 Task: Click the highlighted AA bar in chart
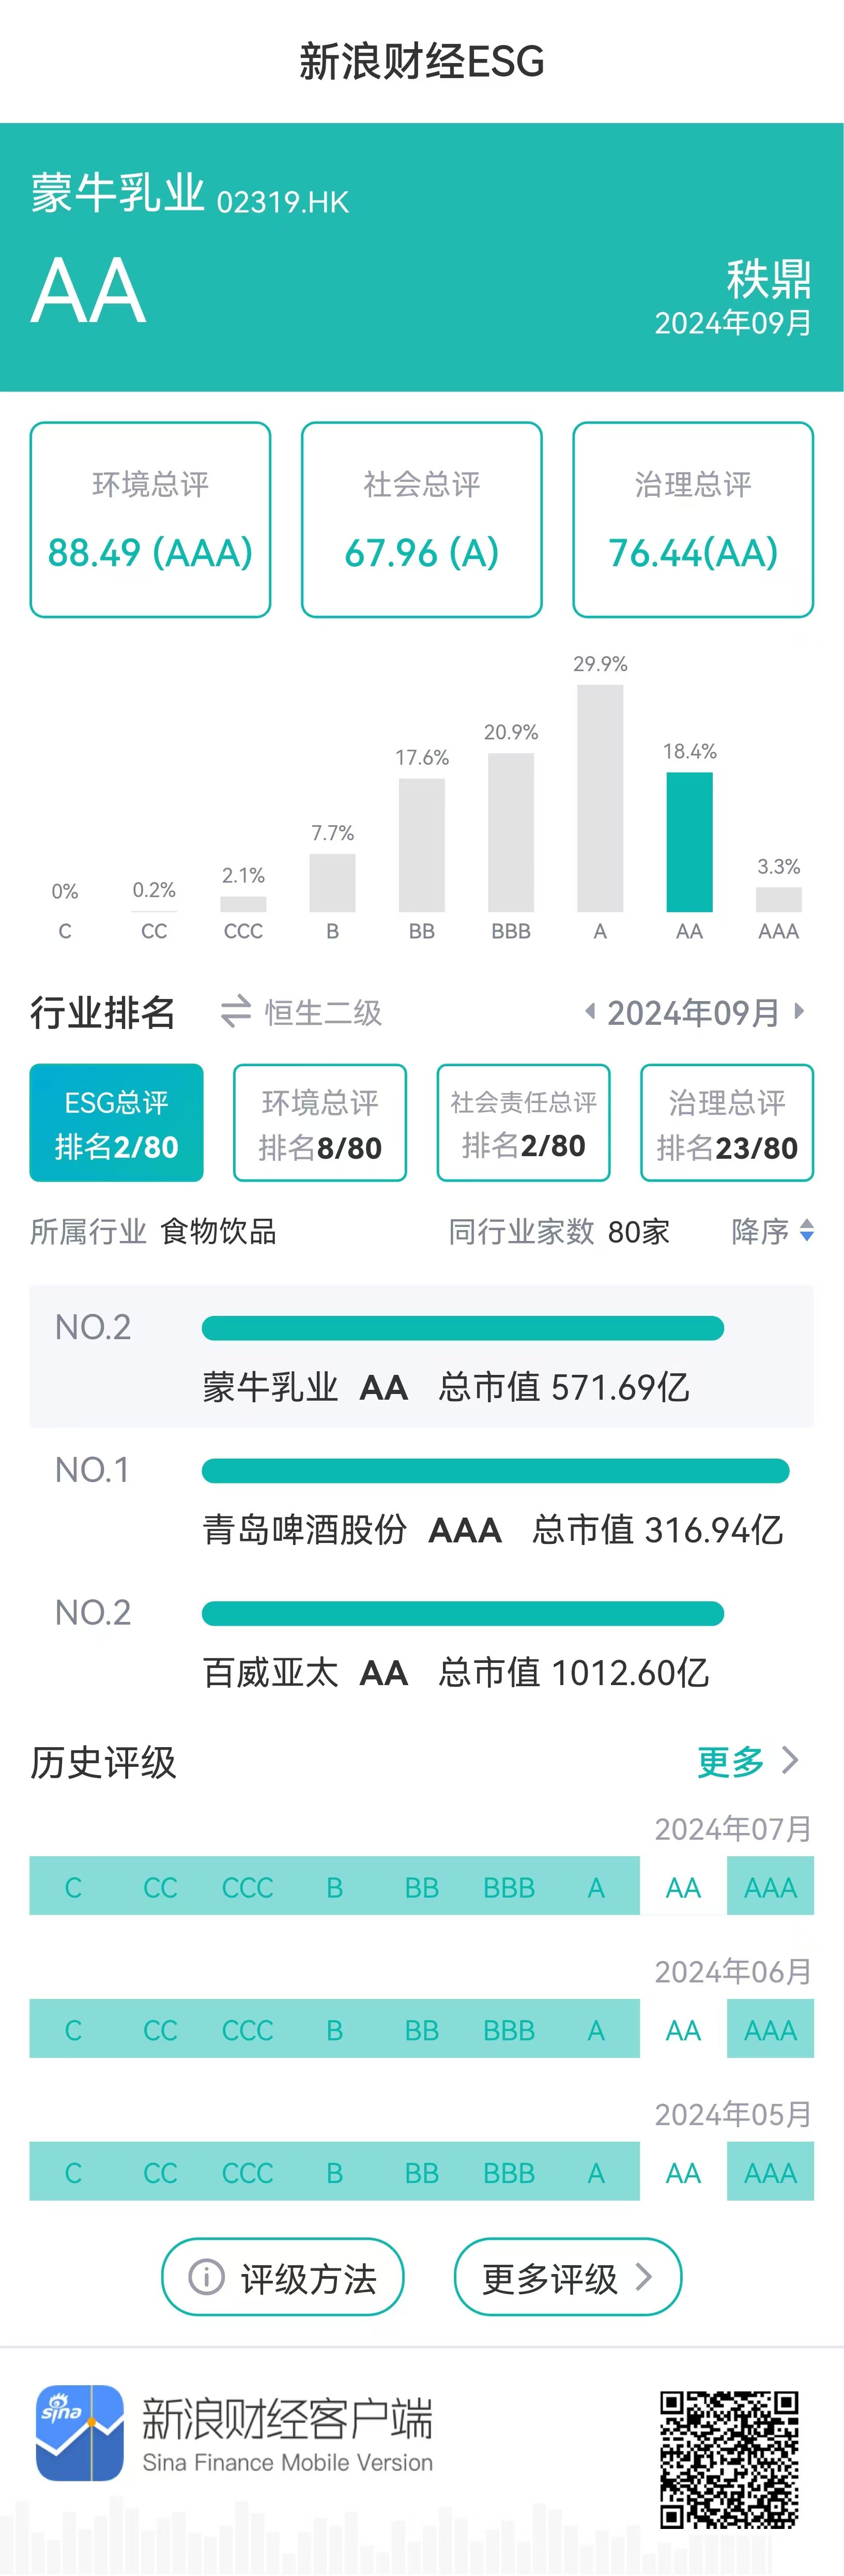click(x=690, y=842)
